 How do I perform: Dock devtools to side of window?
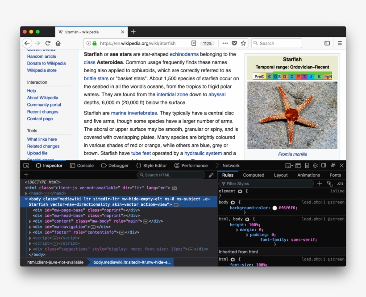point(324,166)
